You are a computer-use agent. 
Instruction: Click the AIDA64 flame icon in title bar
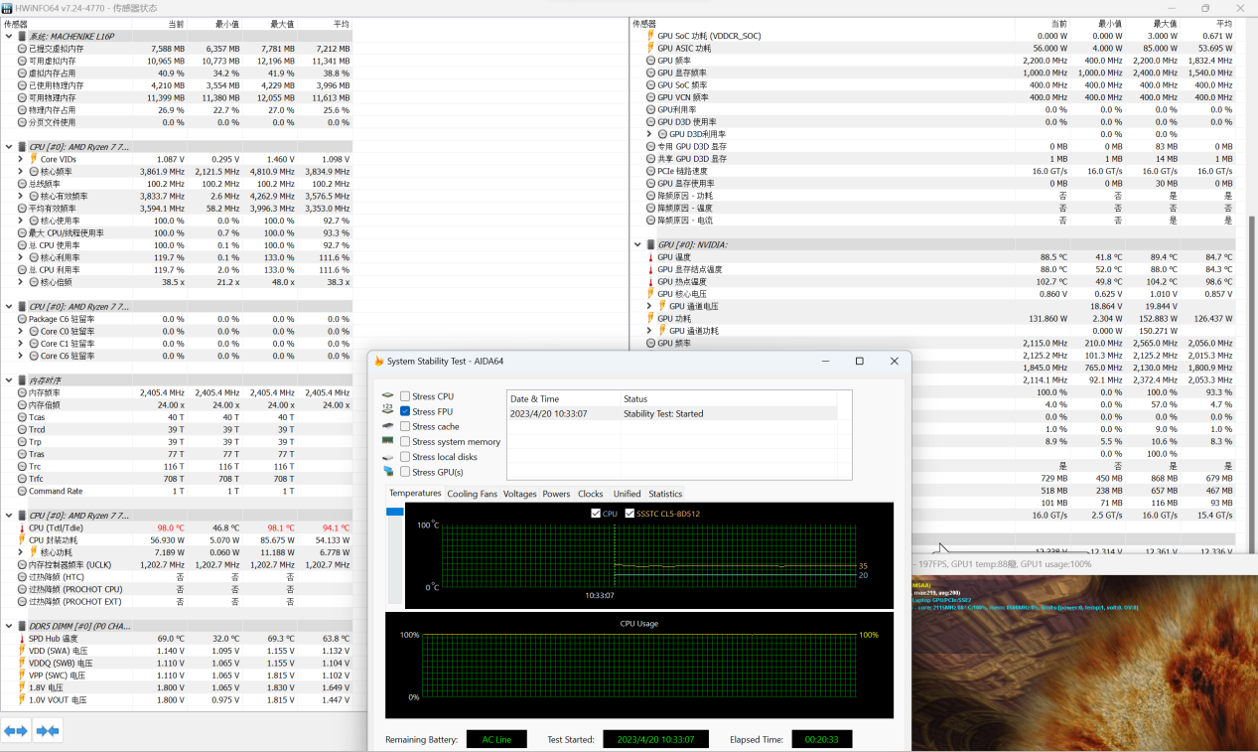pos(378,361)
